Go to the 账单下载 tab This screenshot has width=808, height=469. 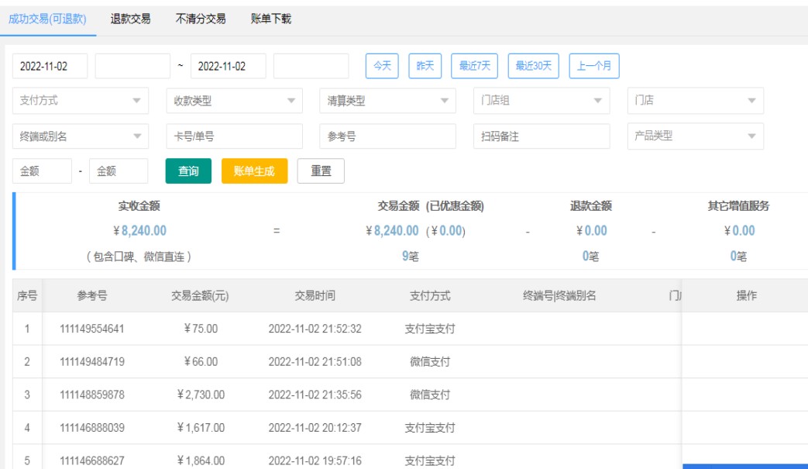point(271,19)
